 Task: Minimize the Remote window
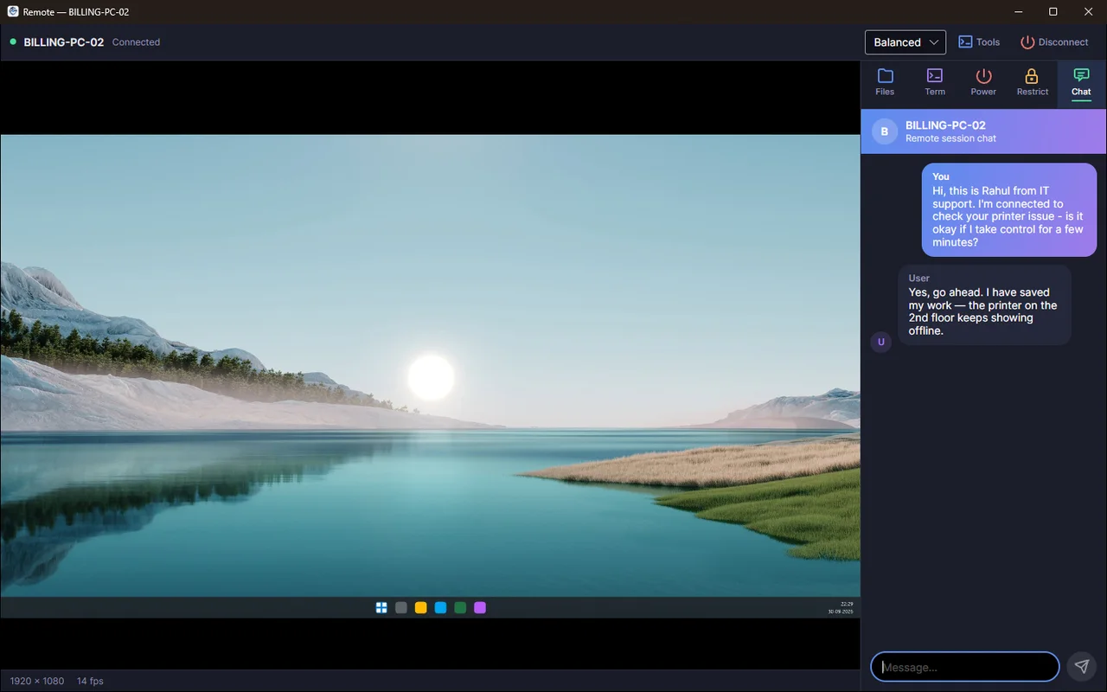click(x=1017, y=12)
